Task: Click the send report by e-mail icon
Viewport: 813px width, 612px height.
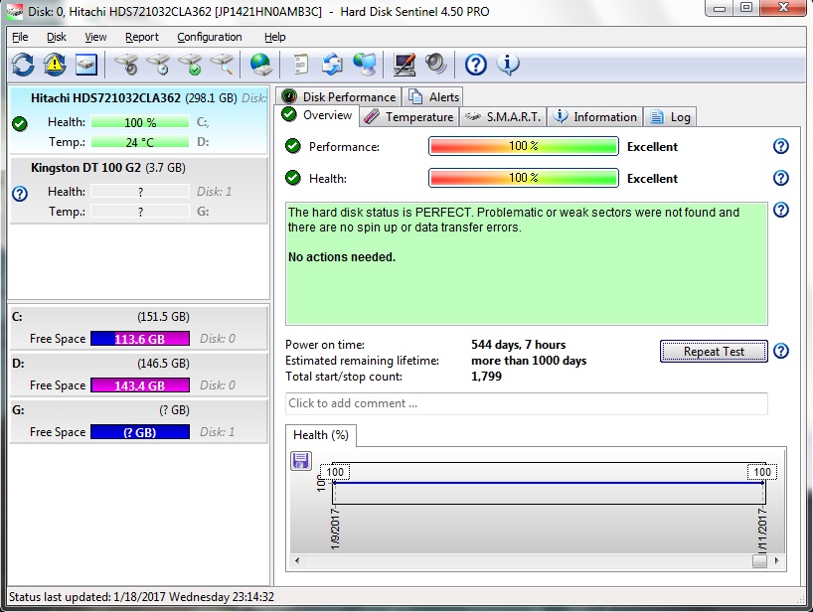Action: pyautogui.click(x=332, y=65)
